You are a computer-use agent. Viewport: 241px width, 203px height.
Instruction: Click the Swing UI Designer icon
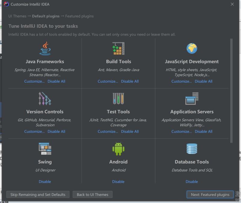pos(45,149)
